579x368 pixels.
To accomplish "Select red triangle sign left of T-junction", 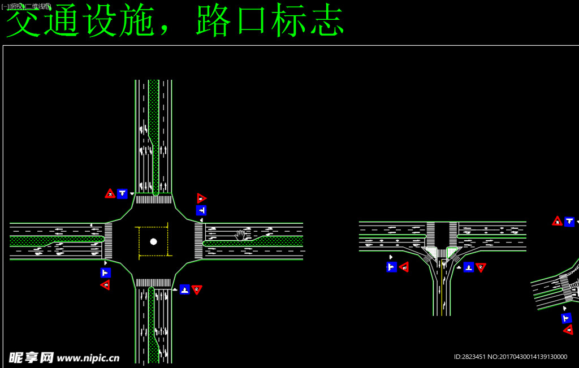I will (x=404, y=267).
